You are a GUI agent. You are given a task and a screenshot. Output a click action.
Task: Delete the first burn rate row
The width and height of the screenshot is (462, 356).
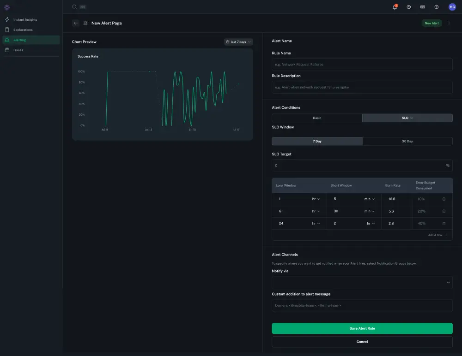click(445, 199)
